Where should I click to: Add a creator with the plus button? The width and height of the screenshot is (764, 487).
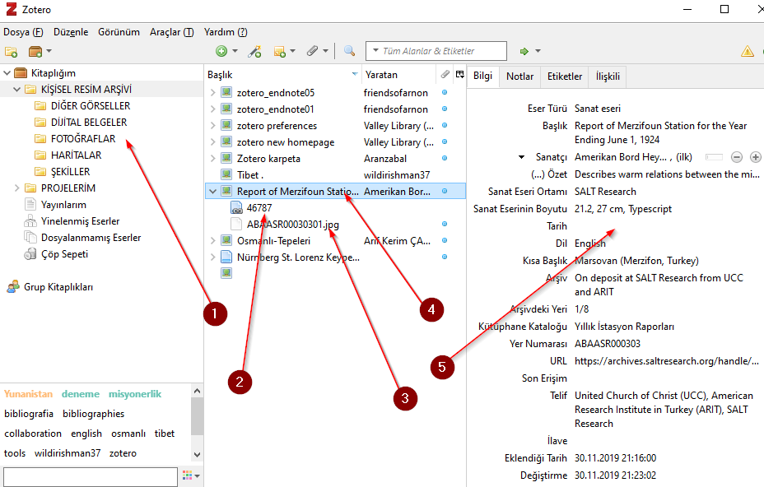coord(755,157)
